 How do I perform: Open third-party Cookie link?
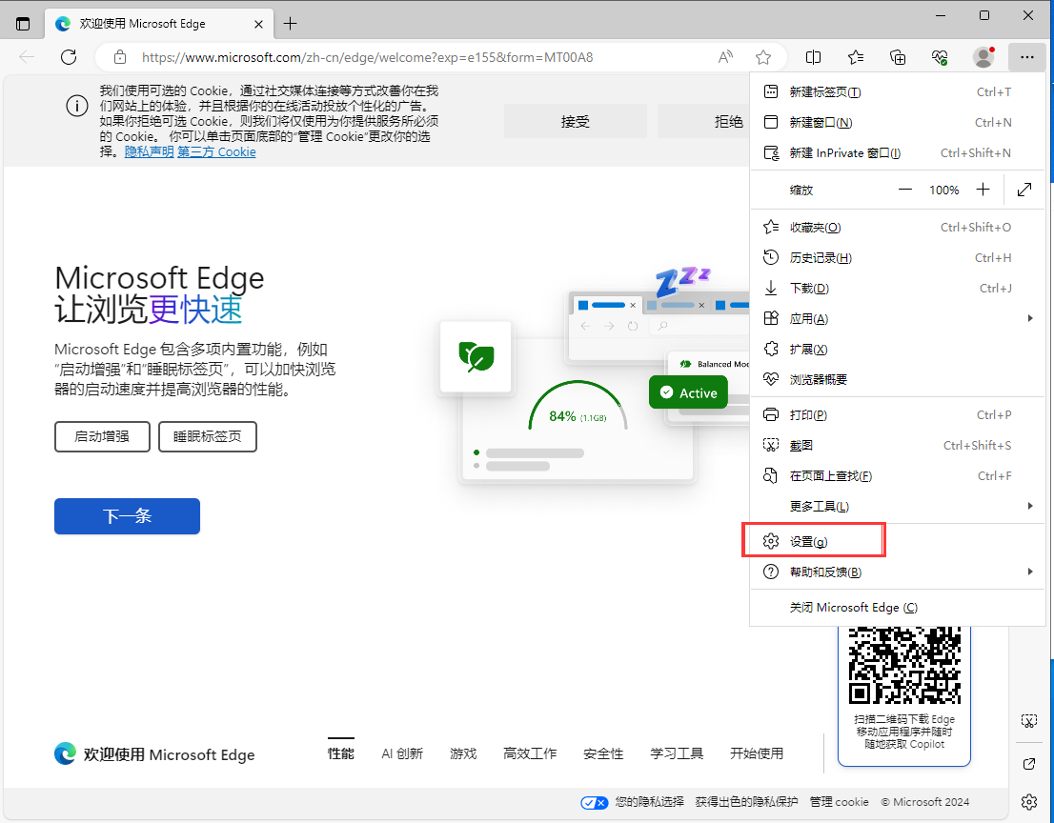click(216, 151)
